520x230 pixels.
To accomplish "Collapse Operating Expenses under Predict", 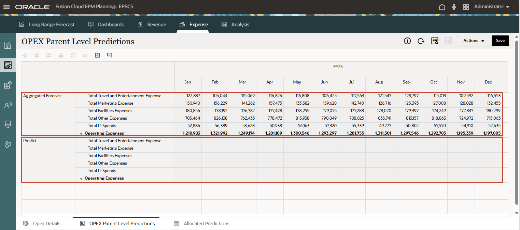I will click(81, 179).
